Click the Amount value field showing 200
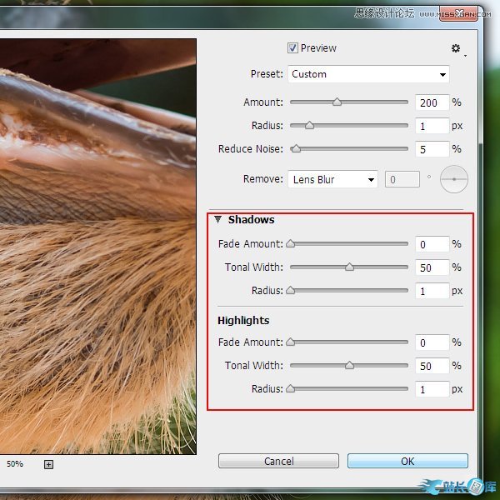 point(431,102)
